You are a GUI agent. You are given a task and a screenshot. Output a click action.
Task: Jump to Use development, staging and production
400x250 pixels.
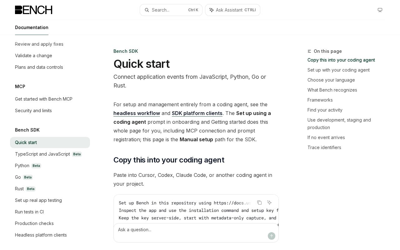point(339,124)
